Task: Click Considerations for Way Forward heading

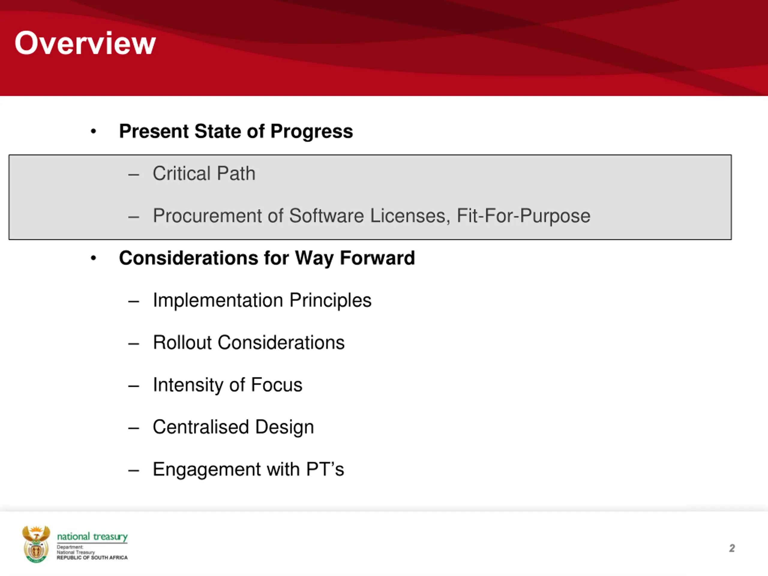Action: click(267, 258)
